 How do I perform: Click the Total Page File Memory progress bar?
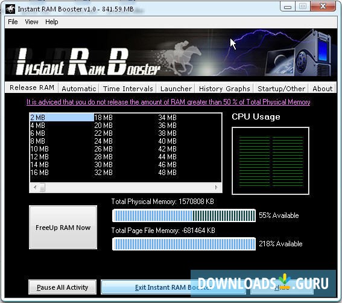[183, 244]
